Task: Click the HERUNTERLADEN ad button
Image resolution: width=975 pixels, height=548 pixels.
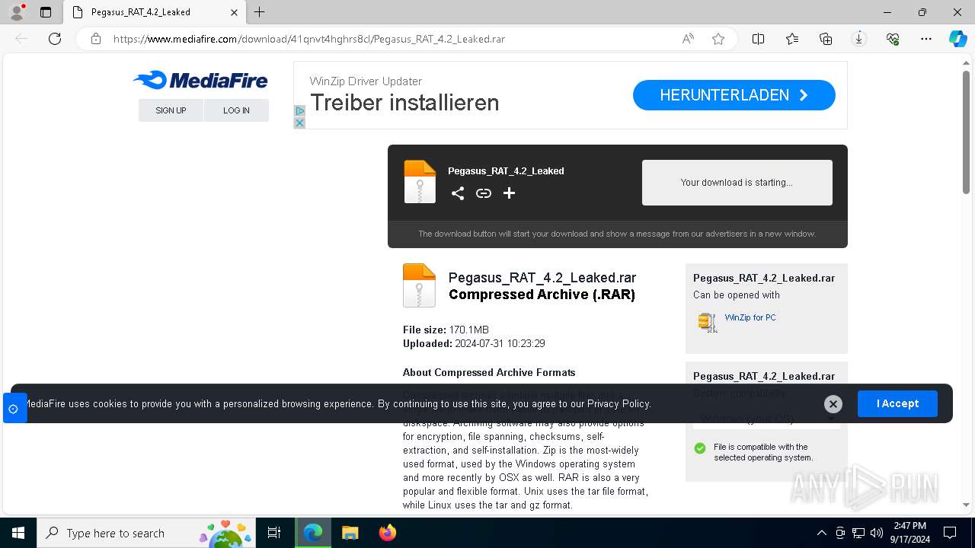Action: (x=734, y=95)
